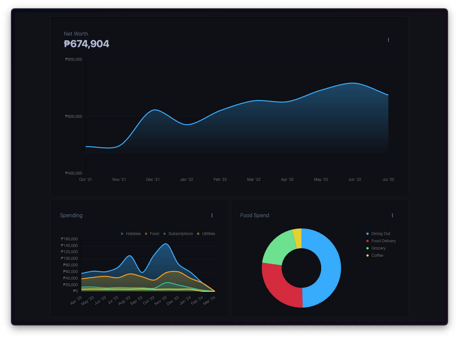Click the Oct '21 axis label

86,180
